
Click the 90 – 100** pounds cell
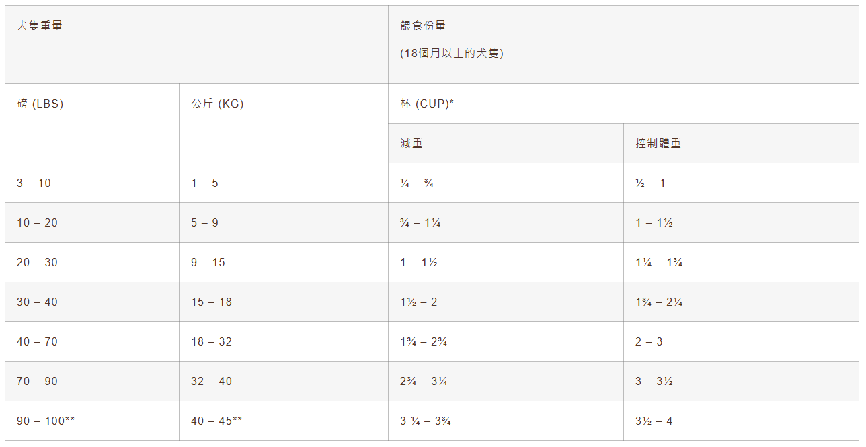[46, 421]
